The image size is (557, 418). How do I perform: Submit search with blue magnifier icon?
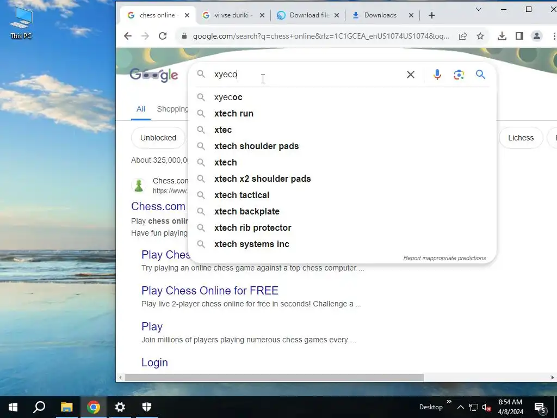click(x=481, y=75)
